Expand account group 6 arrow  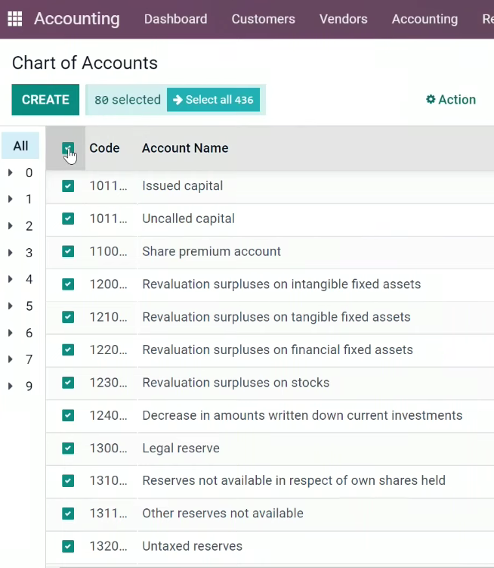(11, 333)
